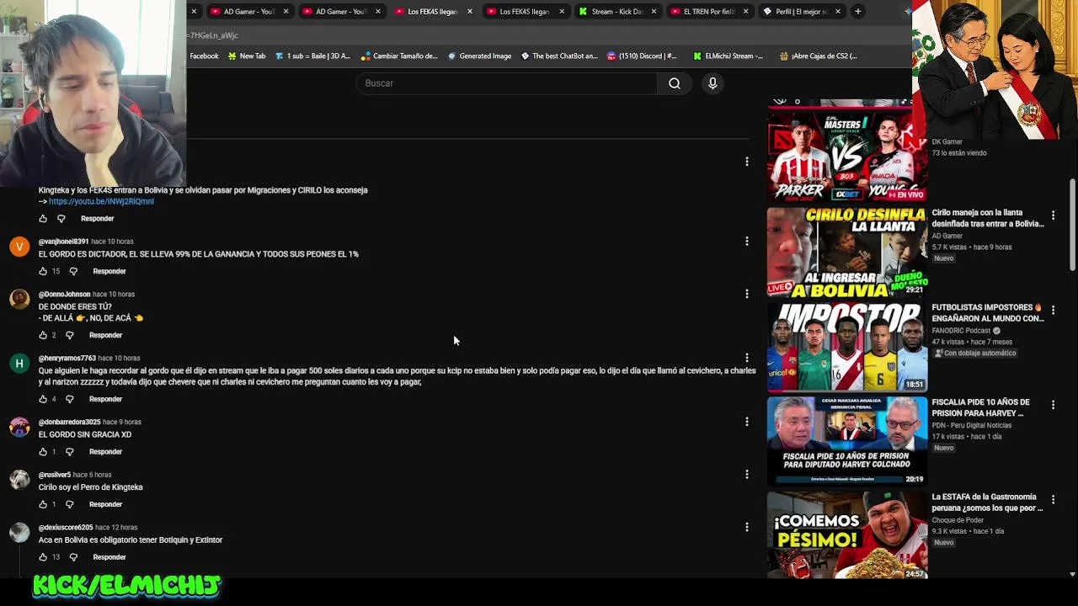Like the 'EL GORDO SIN GRACIA XD' comment
Image resolution: width=1078 pixels, height=606 pixels.
point(43,452)
